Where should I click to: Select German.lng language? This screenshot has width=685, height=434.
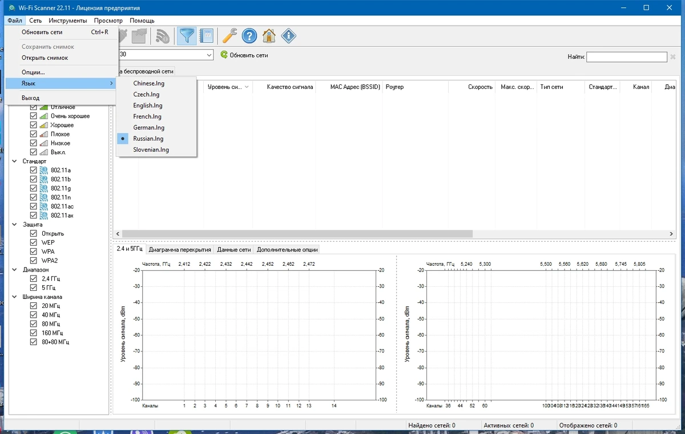pyautogui.click(x=156, y=128)
